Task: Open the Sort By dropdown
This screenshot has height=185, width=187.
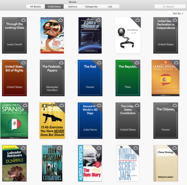Action: coord(178,13)
